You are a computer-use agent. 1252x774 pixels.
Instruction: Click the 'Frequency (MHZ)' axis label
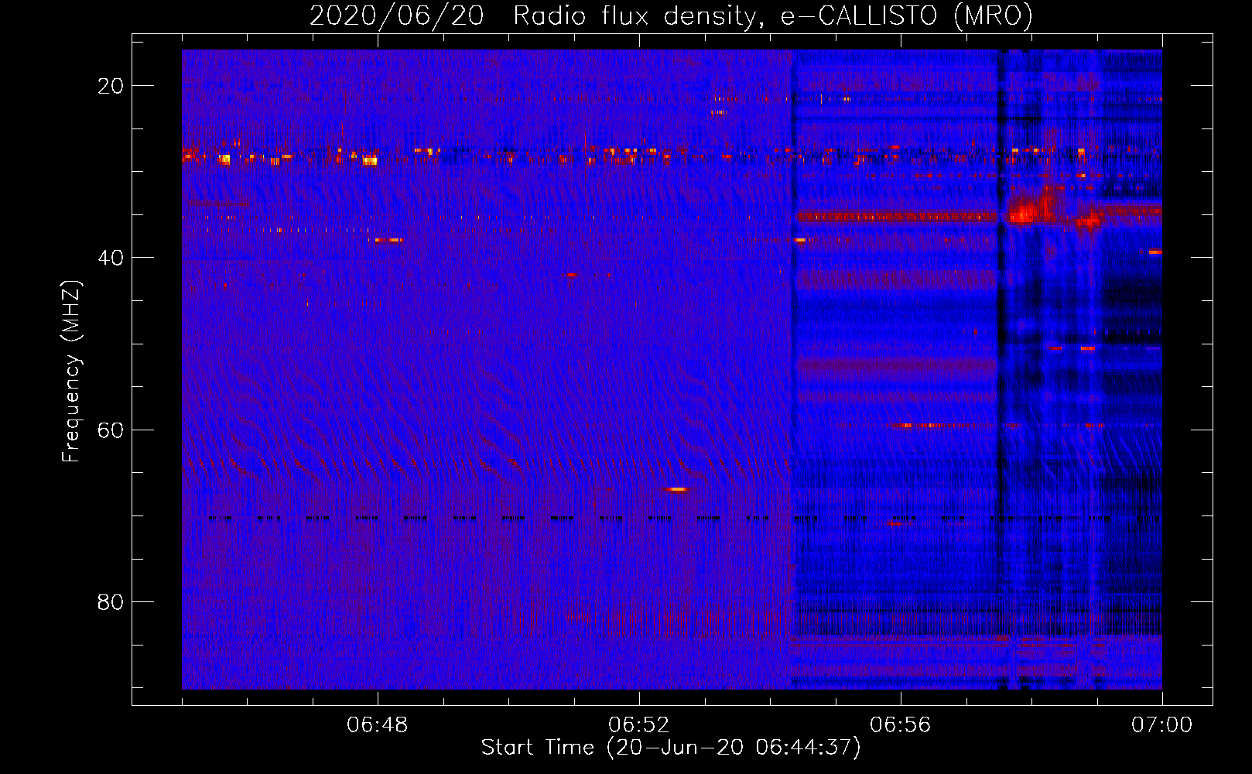71,372
